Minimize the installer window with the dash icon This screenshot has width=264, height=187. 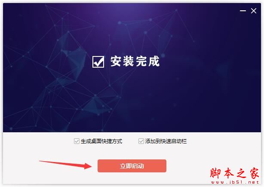(243, 11)
